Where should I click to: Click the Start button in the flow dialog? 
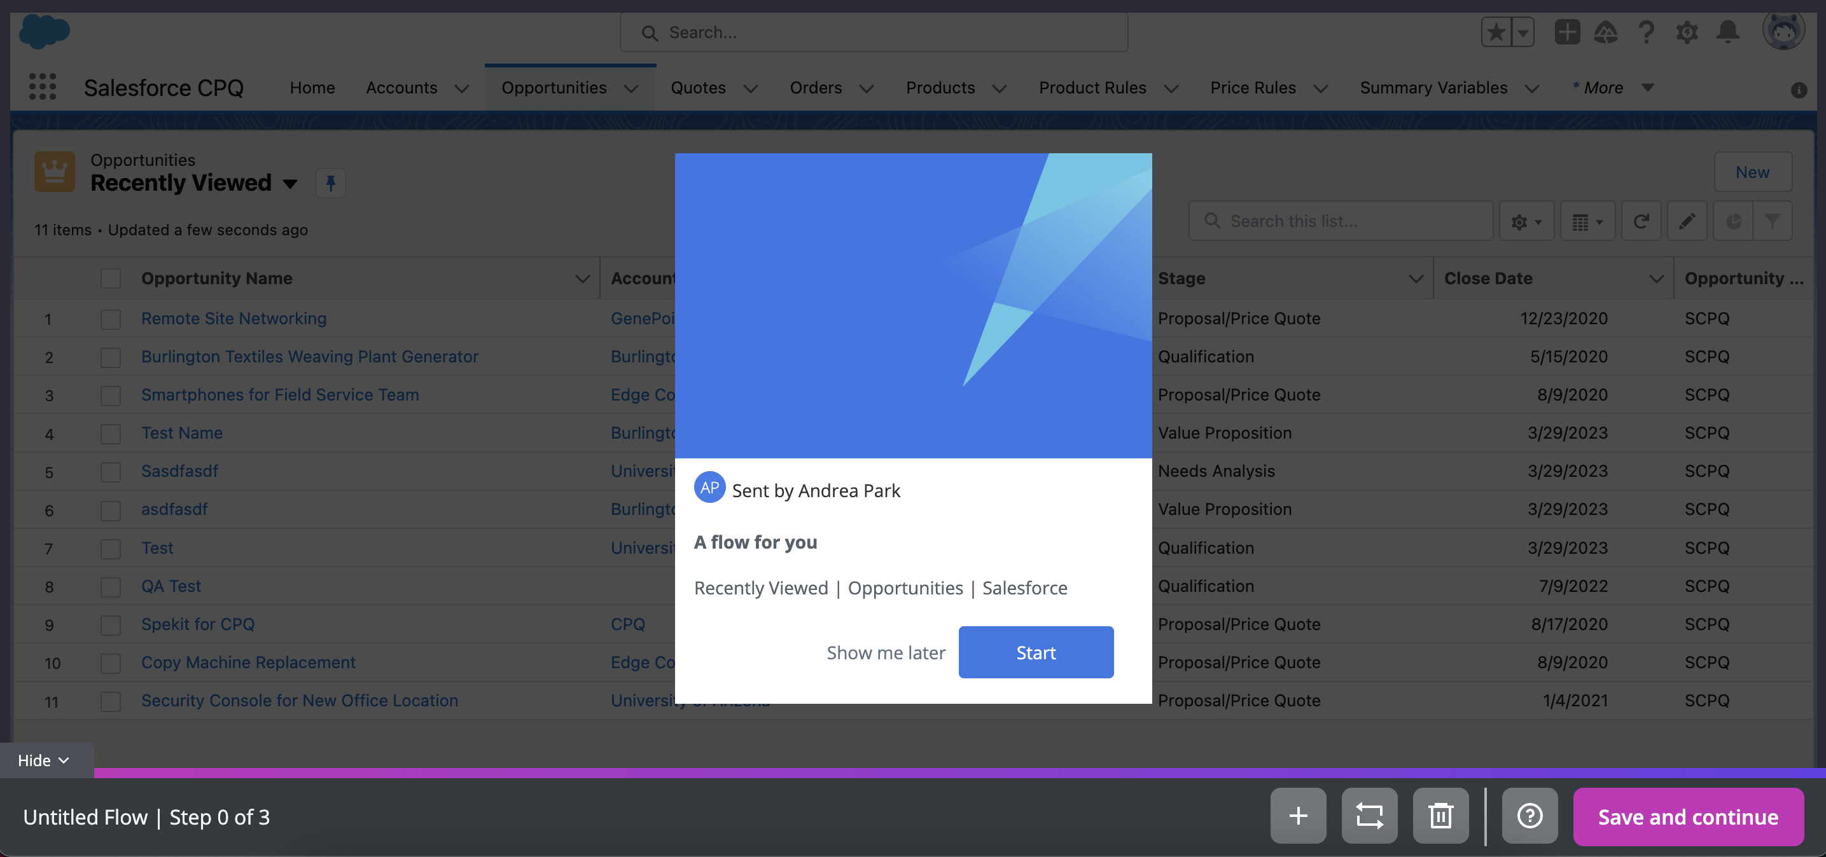point(1036,652)
